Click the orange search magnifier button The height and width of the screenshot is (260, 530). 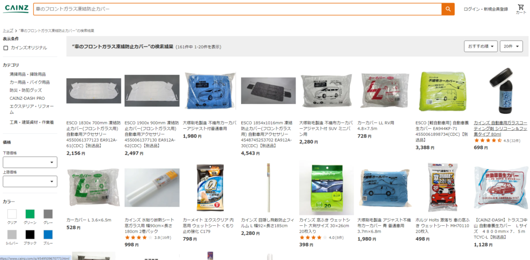[x=448, y=9]
